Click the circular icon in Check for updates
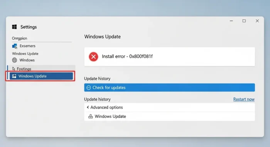This screenshot has height=147, width=270. tap(88, 88)
